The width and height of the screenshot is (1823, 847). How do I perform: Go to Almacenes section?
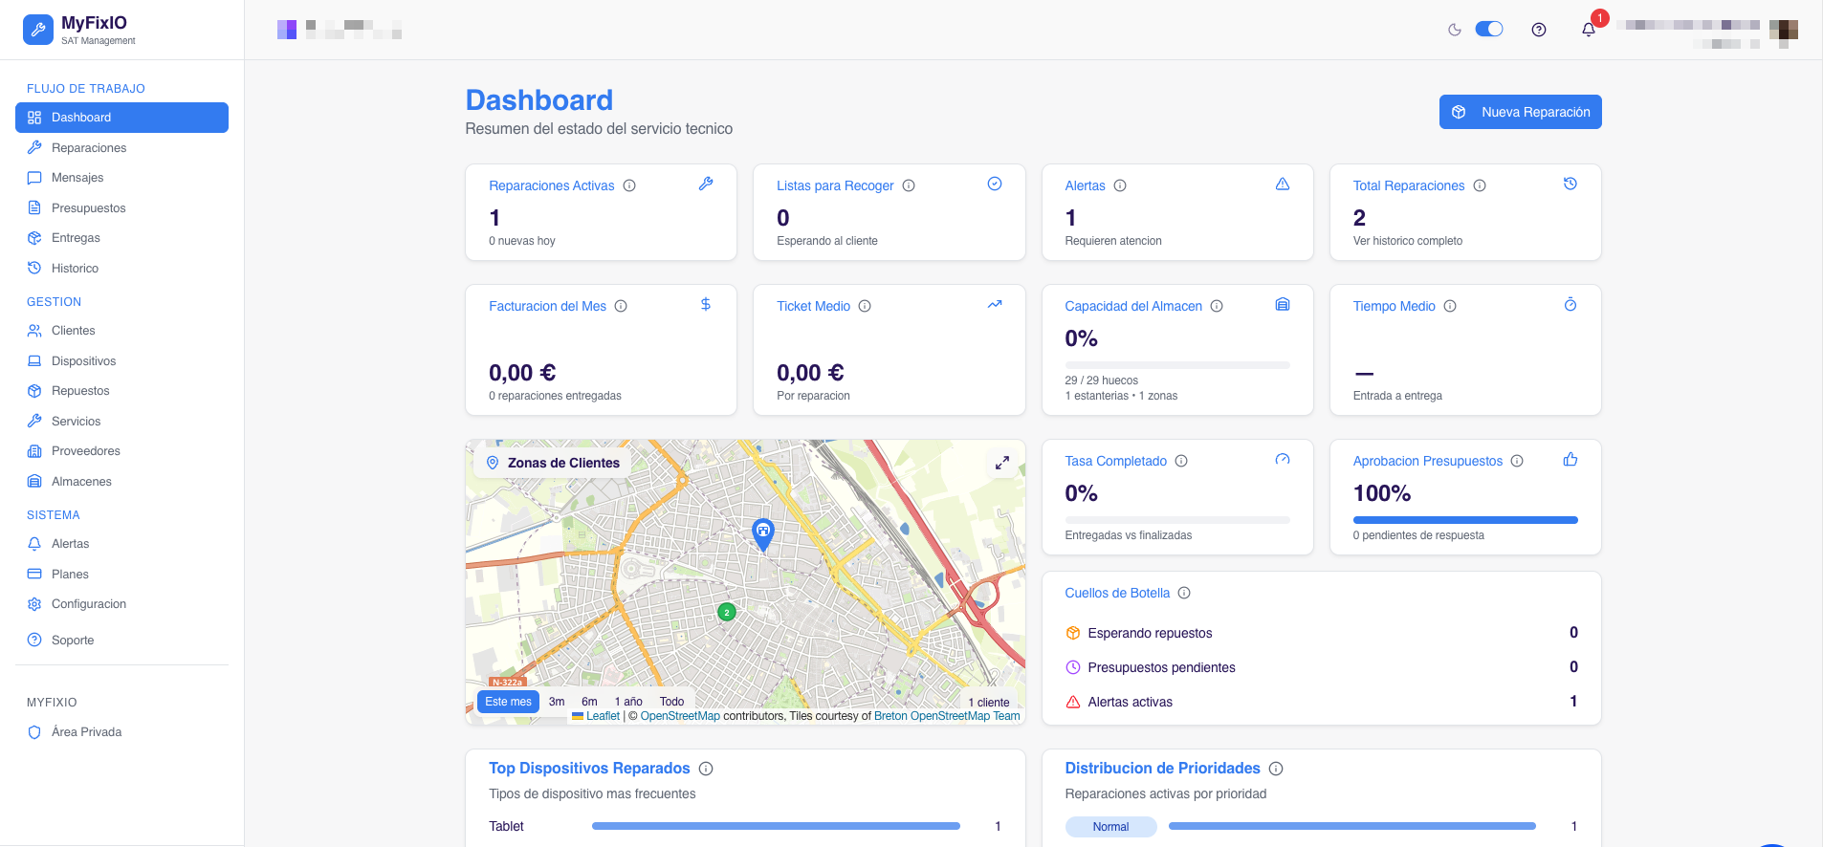point(121,482)
